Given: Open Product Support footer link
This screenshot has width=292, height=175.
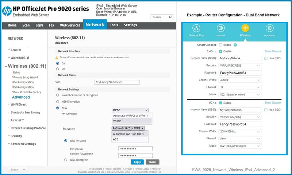Looking at the screenshot, I should 113,169.
